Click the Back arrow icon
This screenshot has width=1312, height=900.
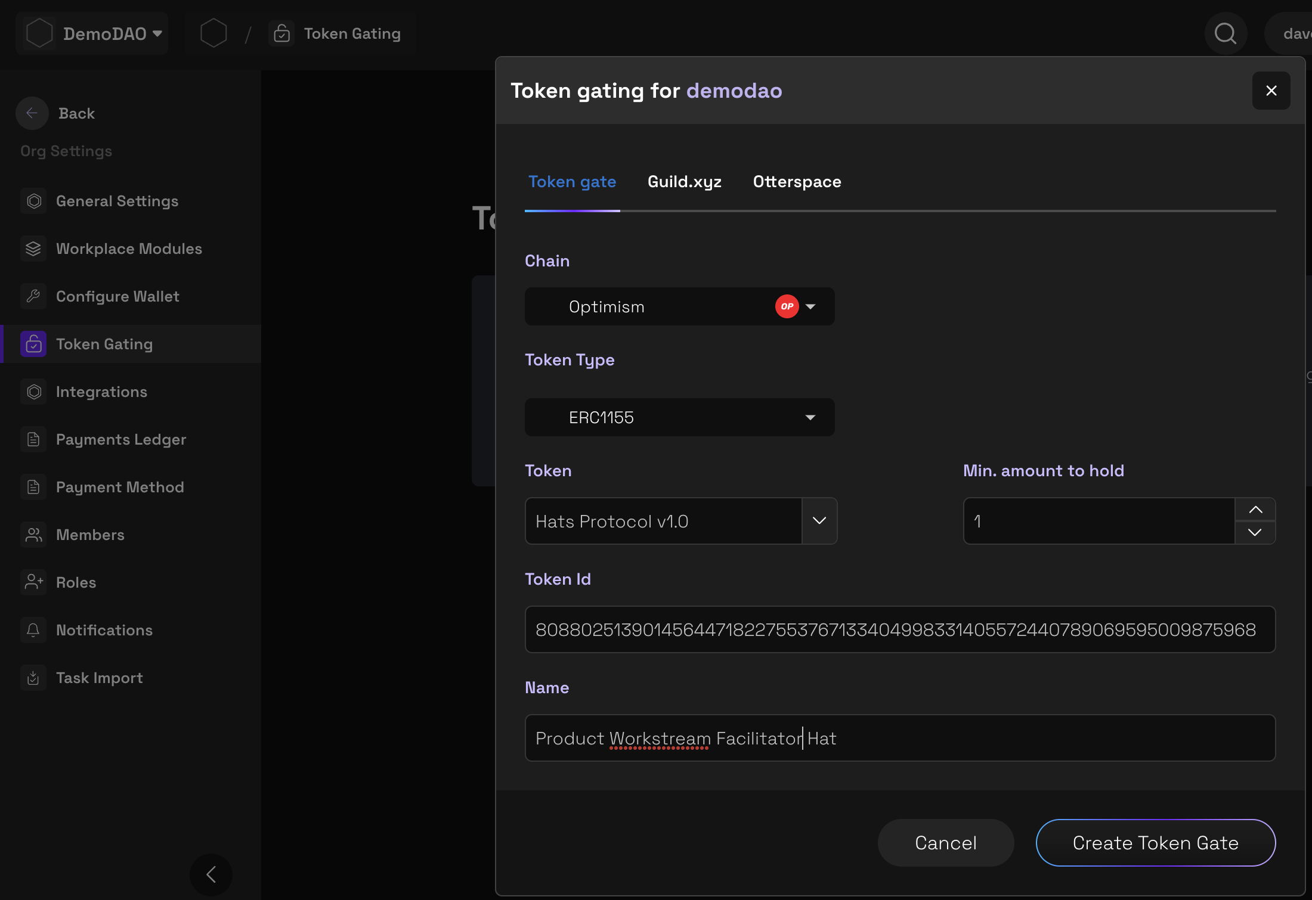pyautogui.click(x=32, y=113)
